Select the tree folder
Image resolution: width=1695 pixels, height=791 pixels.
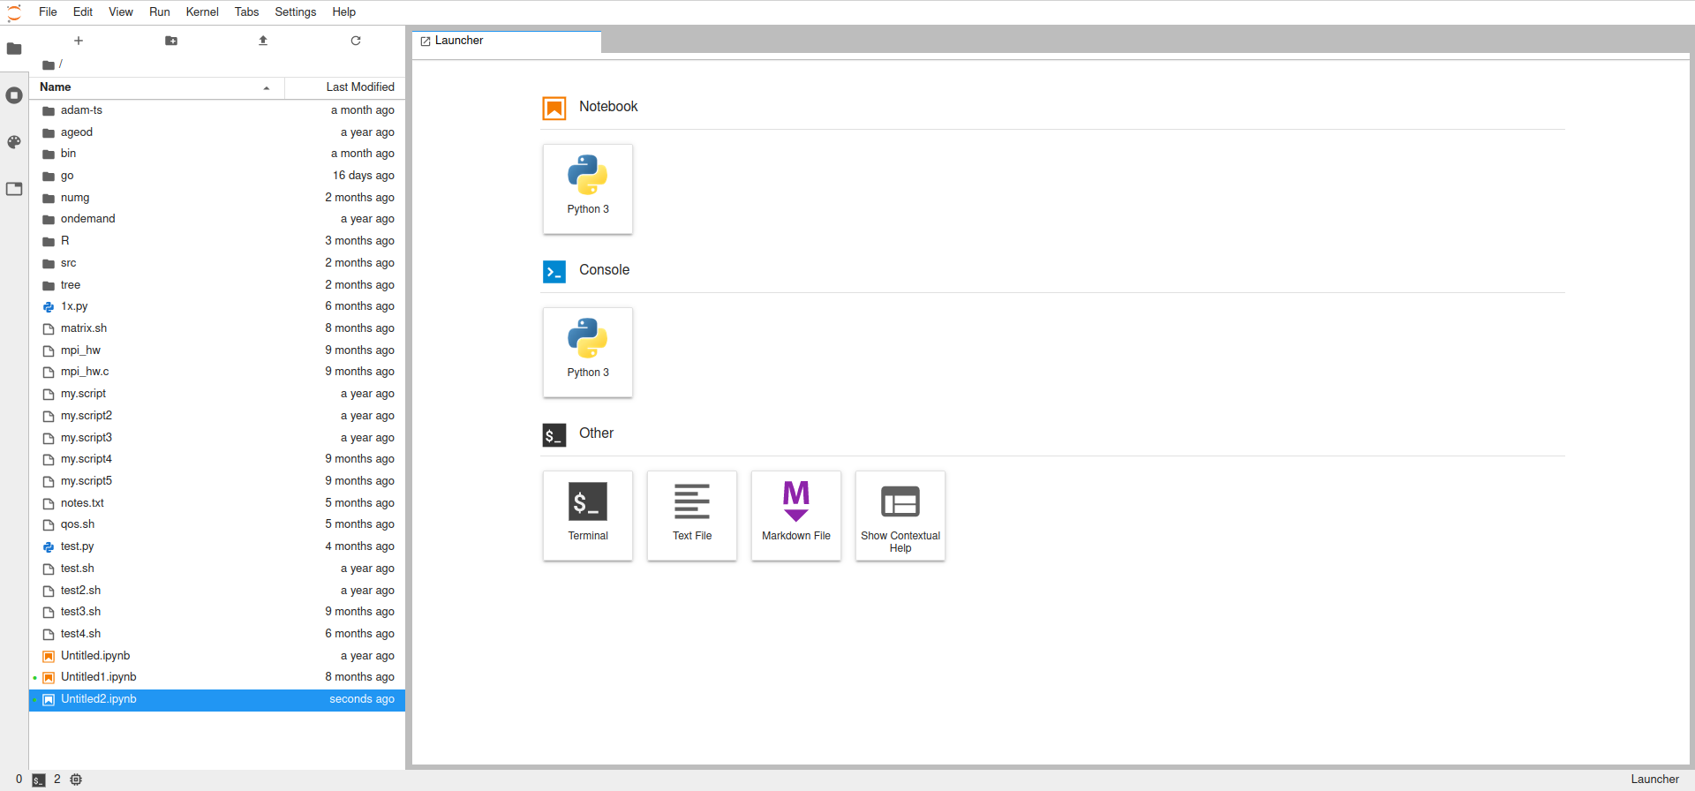click(x=217, y=285)
